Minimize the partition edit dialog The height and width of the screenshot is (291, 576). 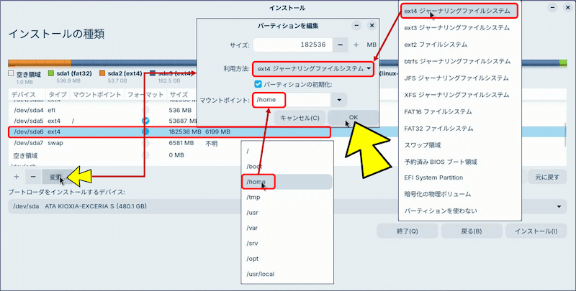(x=357, y=25)
